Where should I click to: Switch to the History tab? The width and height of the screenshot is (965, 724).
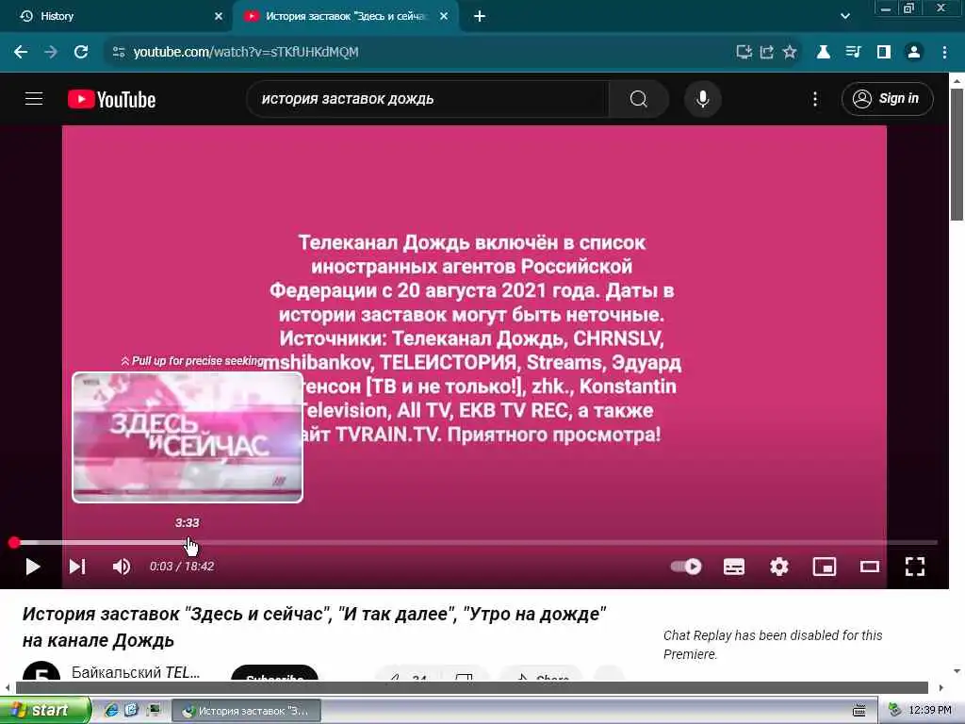click(x=116, y=16)
